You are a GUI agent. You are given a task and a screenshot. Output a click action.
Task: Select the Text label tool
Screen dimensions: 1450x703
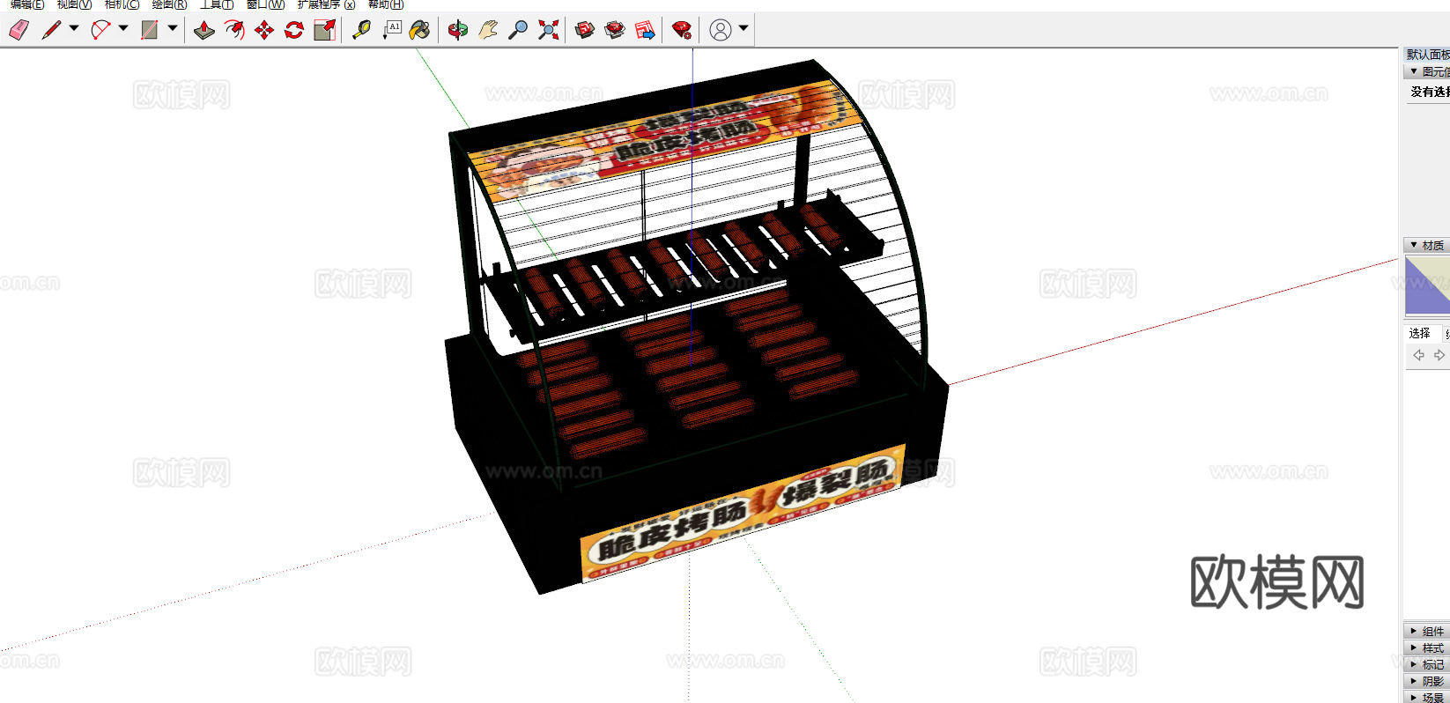pos(392,30)
